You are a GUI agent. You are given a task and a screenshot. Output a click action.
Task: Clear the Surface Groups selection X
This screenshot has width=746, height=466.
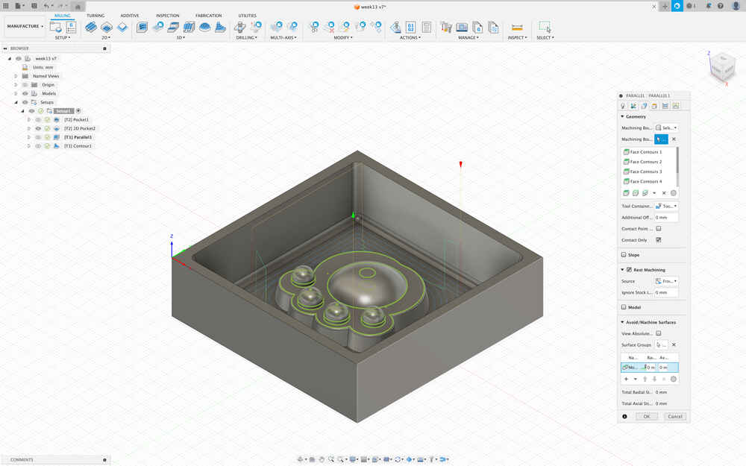[674, 344]
